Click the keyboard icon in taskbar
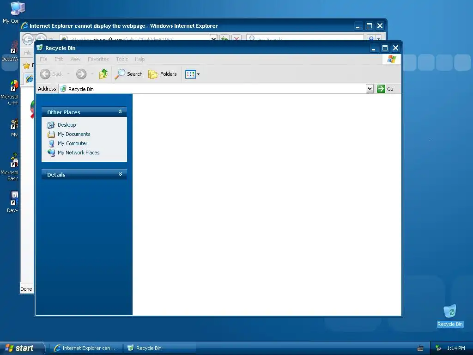This screenshot has width=473, height=355. [x=420, y=349]
